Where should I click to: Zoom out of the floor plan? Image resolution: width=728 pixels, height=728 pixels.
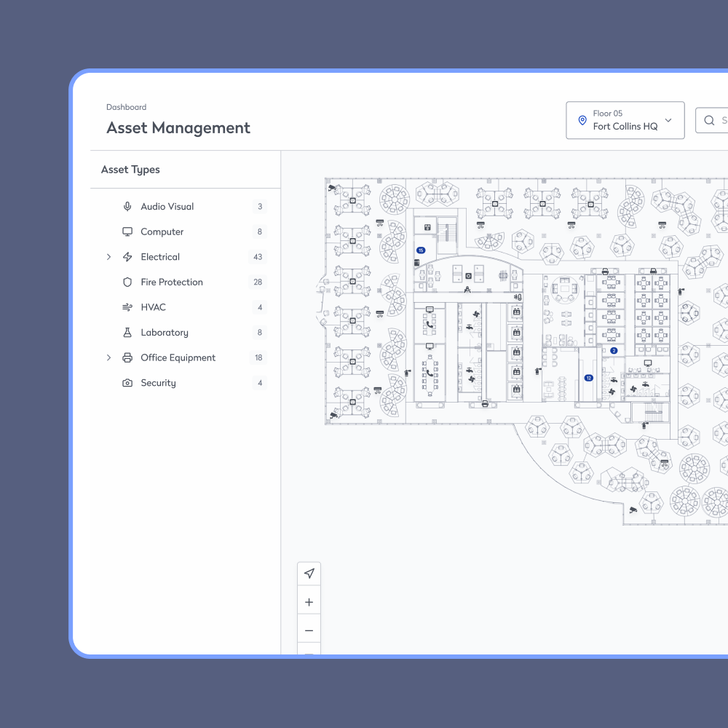[309, 630]
